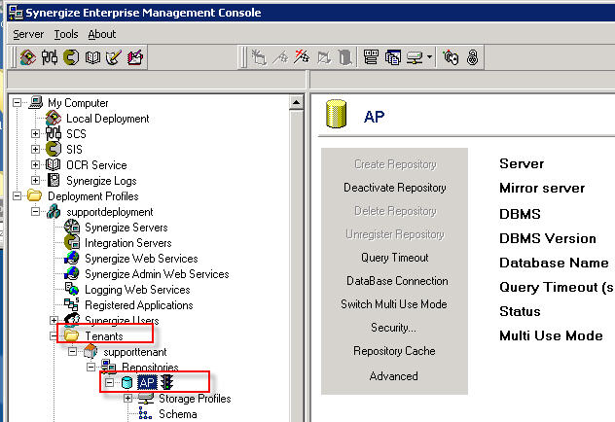
Task: Click DataBase Connection
Action: (x=397, y=281)
